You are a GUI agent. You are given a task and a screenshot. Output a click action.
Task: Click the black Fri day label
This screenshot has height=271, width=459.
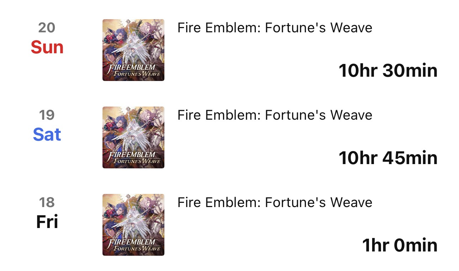47,222
